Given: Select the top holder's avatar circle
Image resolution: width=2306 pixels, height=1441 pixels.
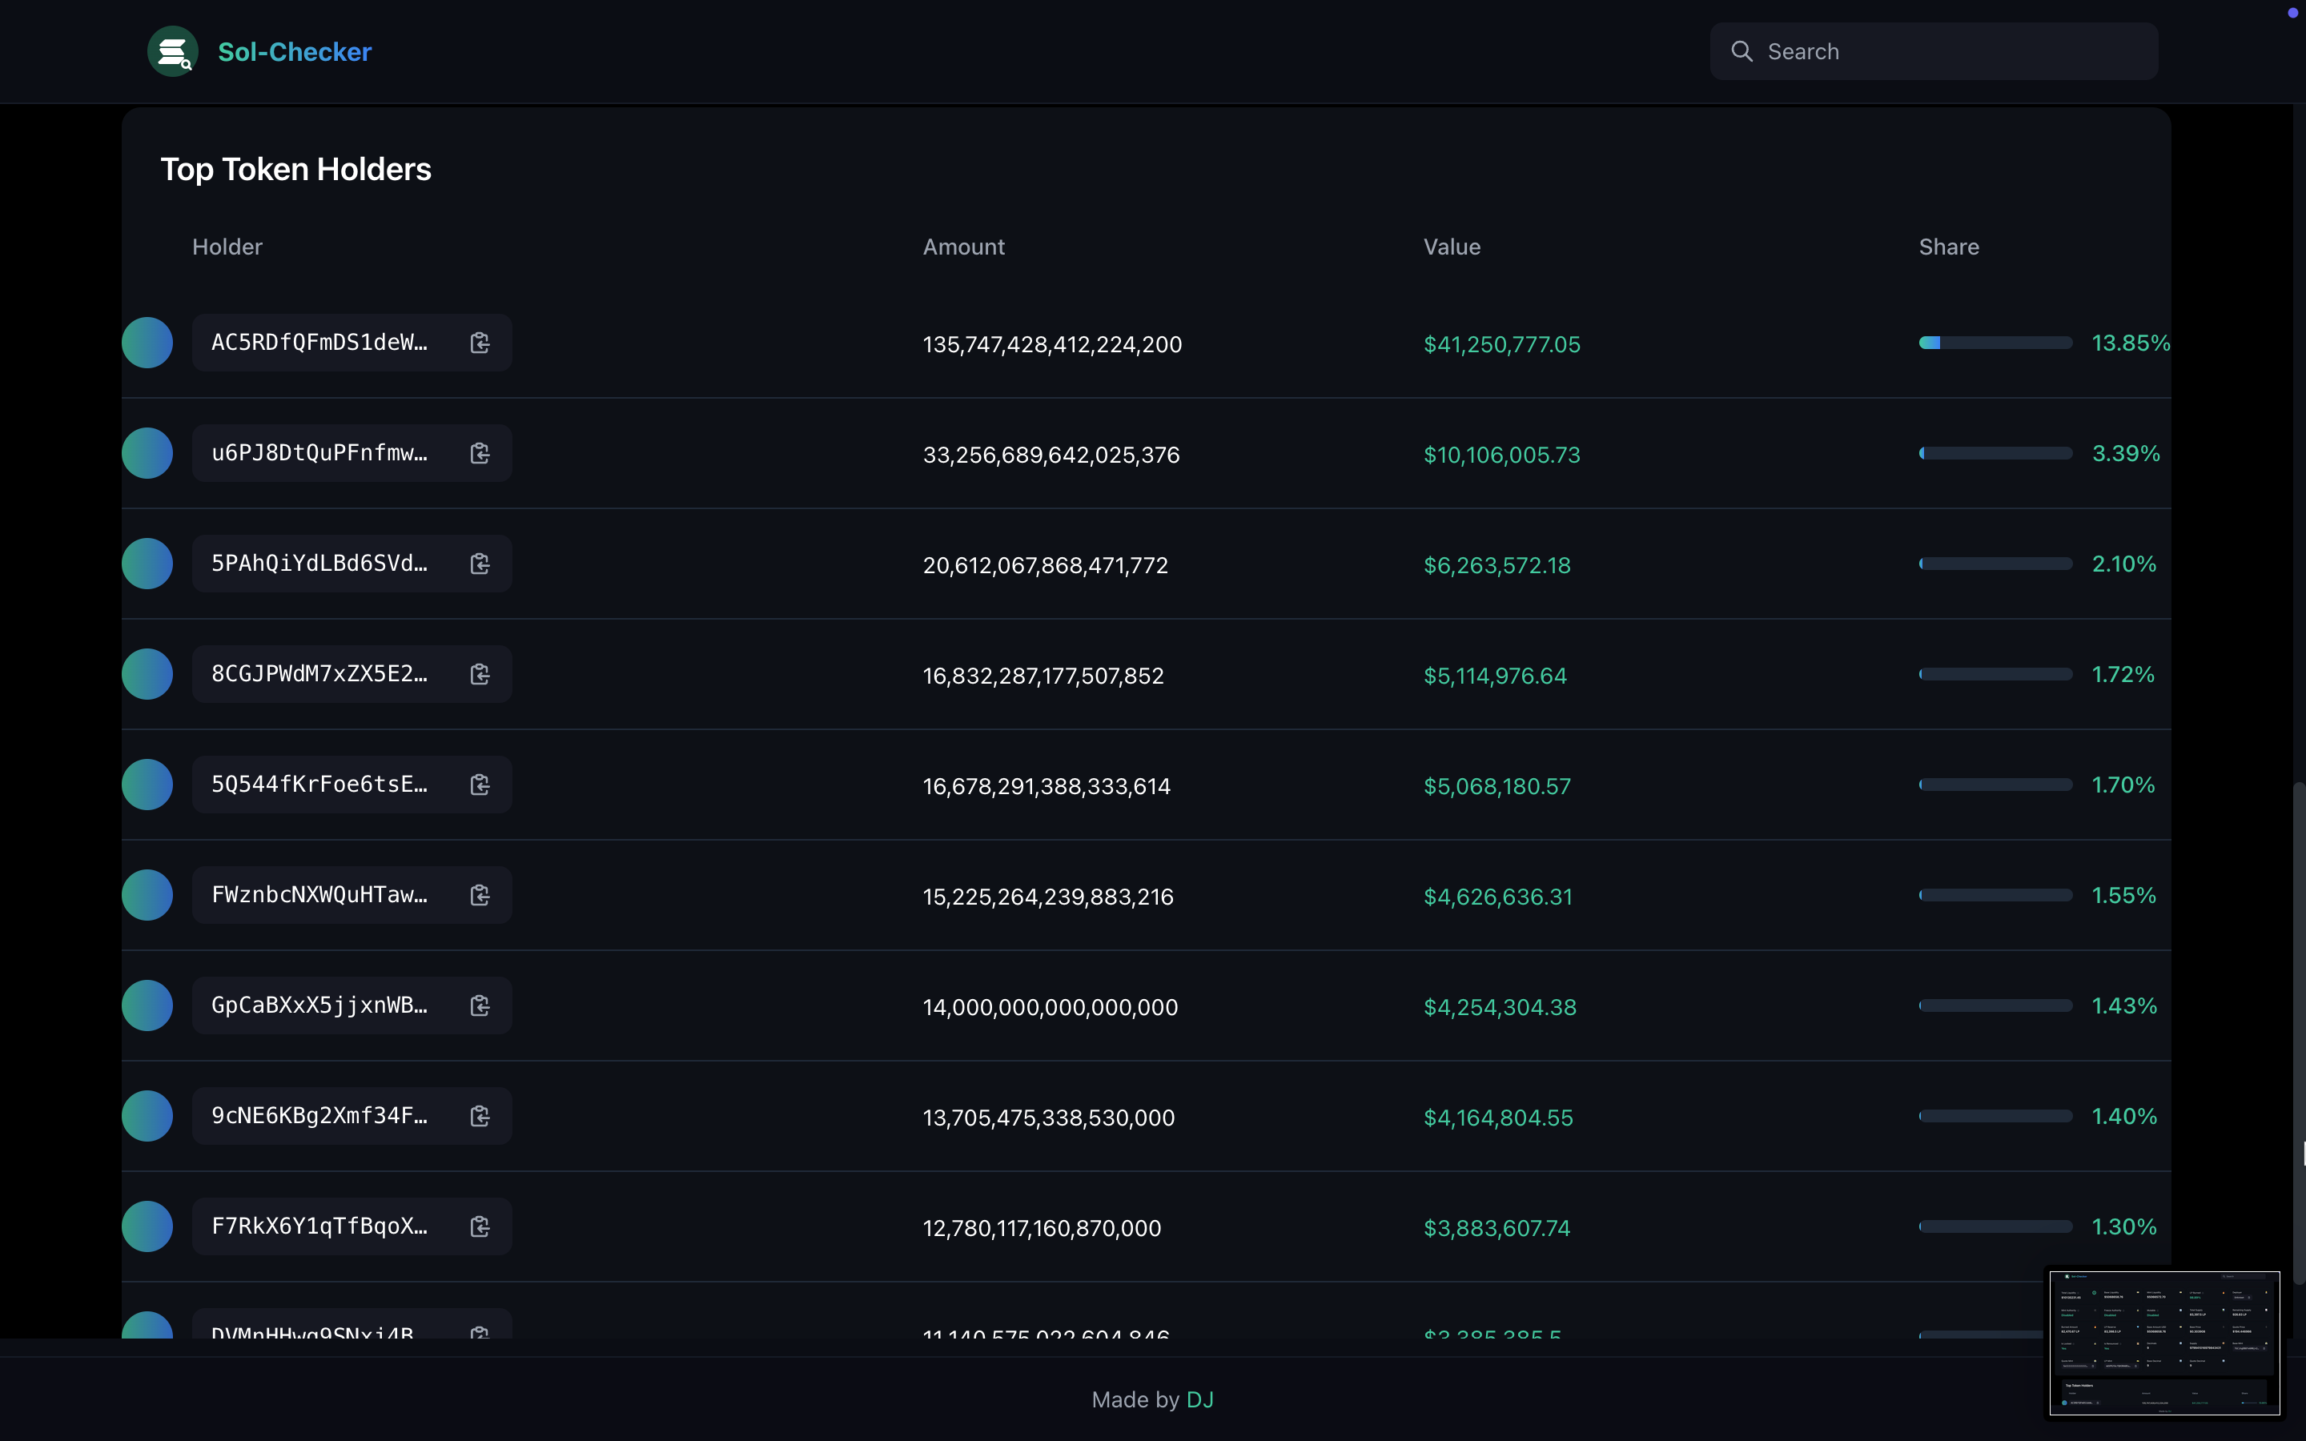Looking at the screenshot, I should [x=147, y=342].
